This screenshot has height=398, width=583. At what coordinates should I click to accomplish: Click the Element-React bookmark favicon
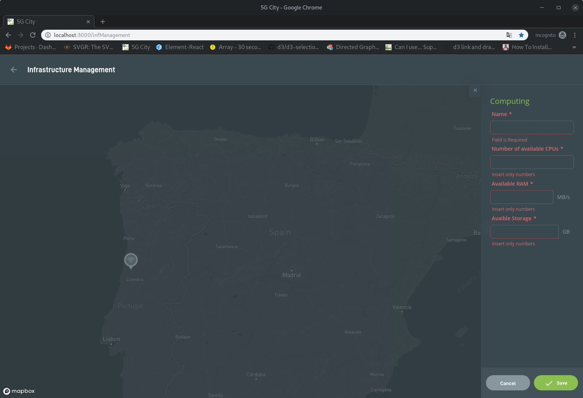(x=159, y=47)
